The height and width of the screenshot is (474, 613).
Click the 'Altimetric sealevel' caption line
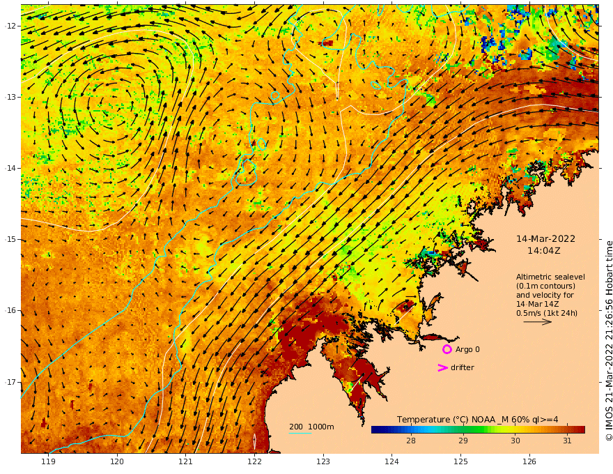coord(550,277)
